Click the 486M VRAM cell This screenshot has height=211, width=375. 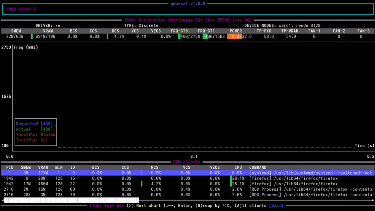click(x=43, y=184)
